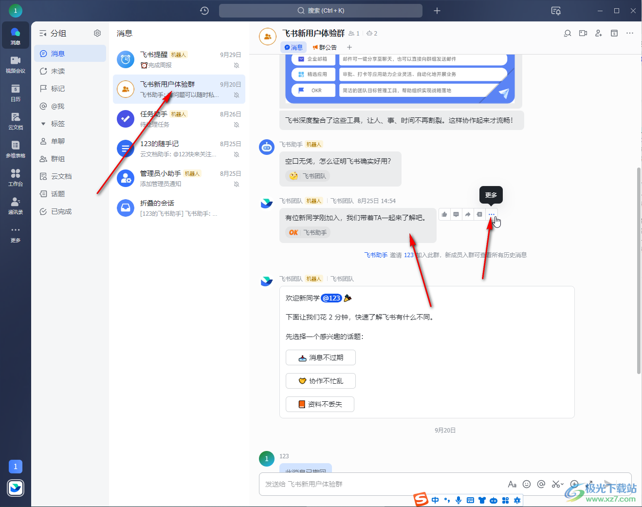The image size is (642, 507).
Task: Open the chat header's more options (three dots)
Action: click(630, 33)
